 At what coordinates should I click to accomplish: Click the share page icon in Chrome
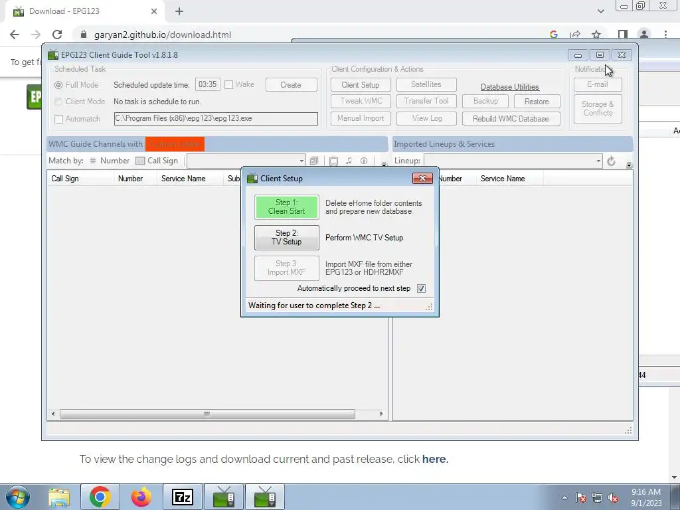click(576, 35)
